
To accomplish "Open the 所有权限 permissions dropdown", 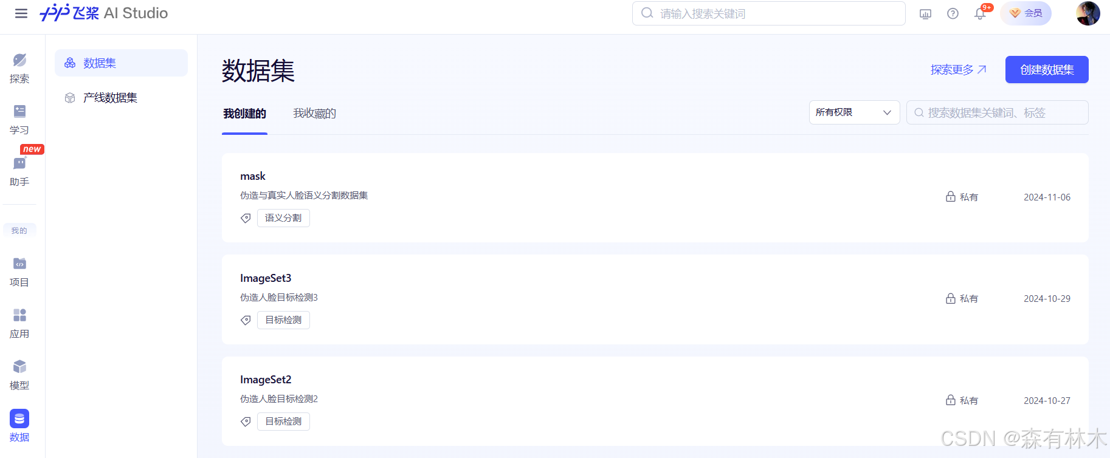I will point(854,112).
